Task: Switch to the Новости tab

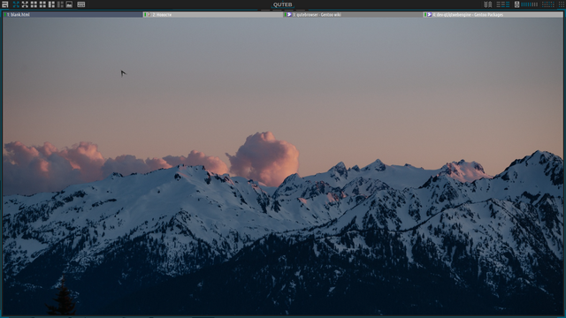Action: coord(213,15)
